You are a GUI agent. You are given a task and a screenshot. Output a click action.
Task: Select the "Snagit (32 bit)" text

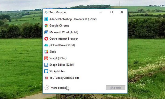click(58, 58)
